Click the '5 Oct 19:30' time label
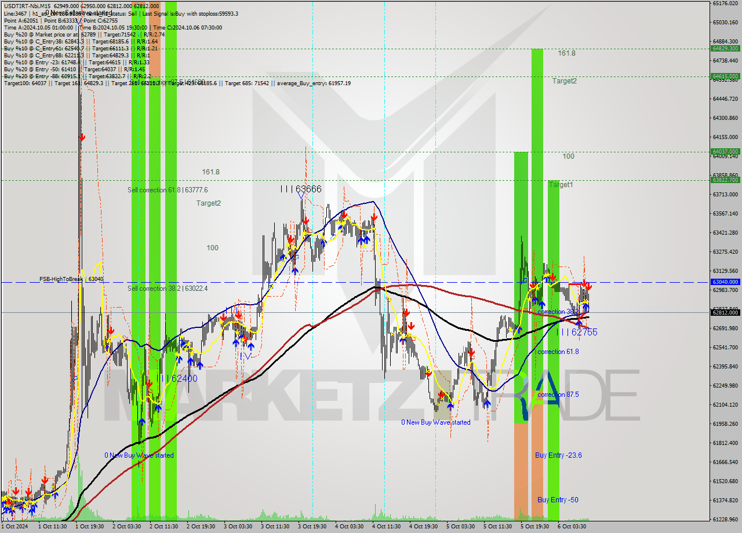 535,527
